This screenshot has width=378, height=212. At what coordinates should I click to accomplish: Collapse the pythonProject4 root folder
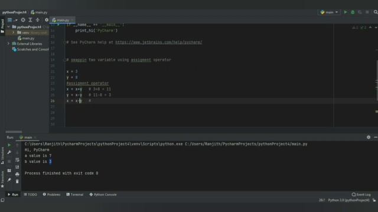coord(9,27)
